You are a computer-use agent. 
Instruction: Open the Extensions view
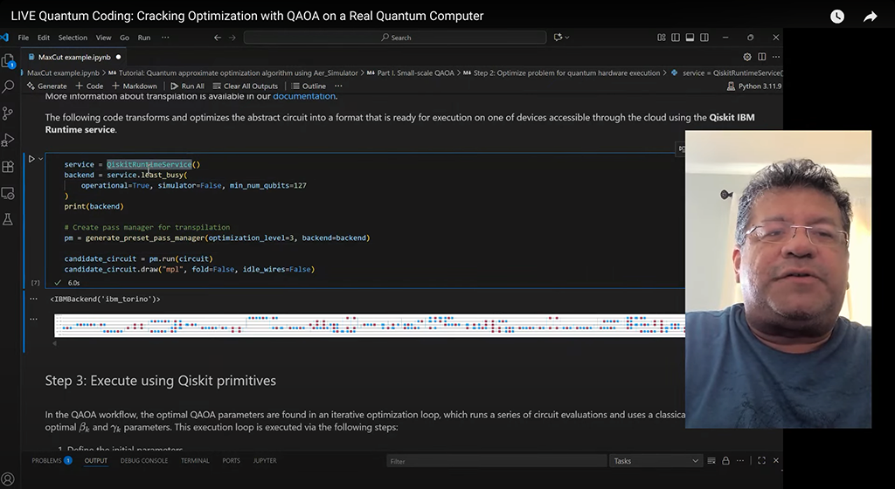pyautogui.click(x=9, y=166)
